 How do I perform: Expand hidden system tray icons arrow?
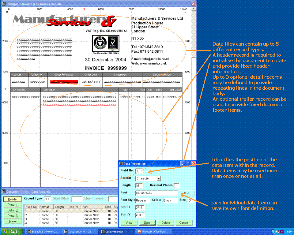(273, 232)
